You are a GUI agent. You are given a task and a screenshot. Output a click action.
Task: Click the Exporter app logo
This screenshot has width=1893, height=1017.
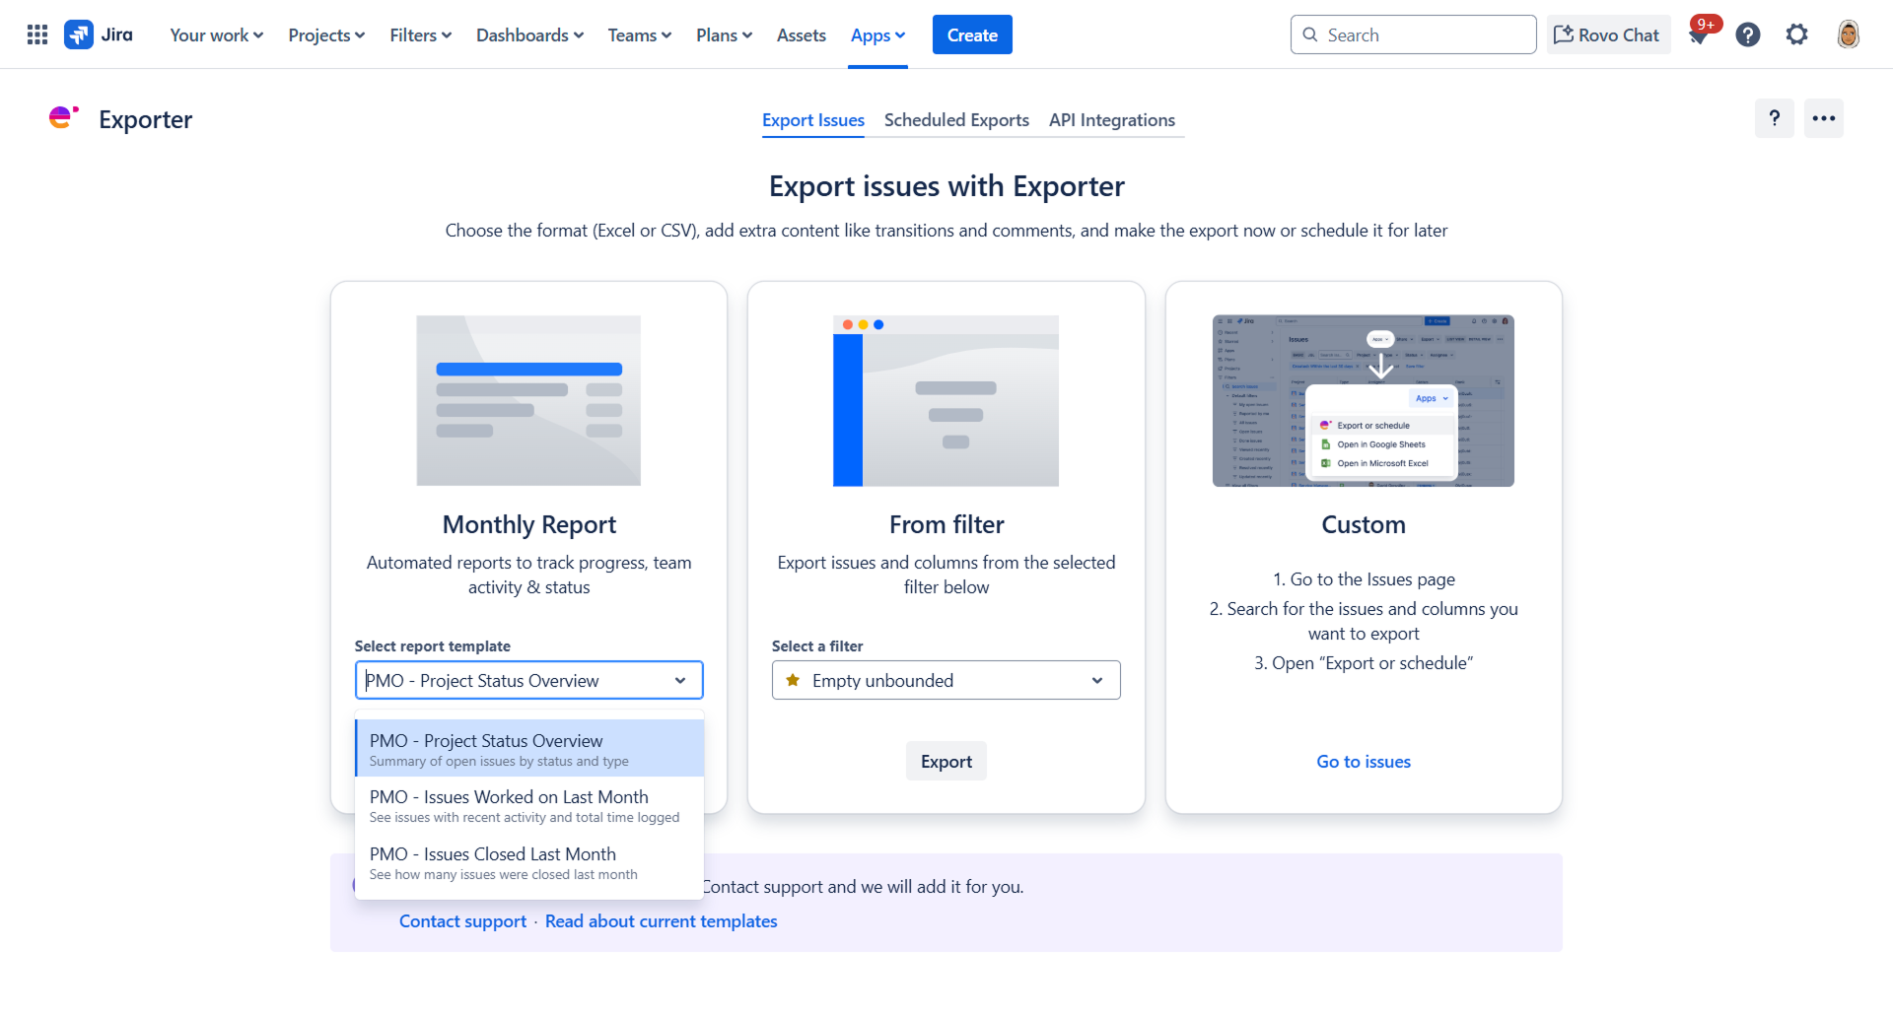(63, 118)
